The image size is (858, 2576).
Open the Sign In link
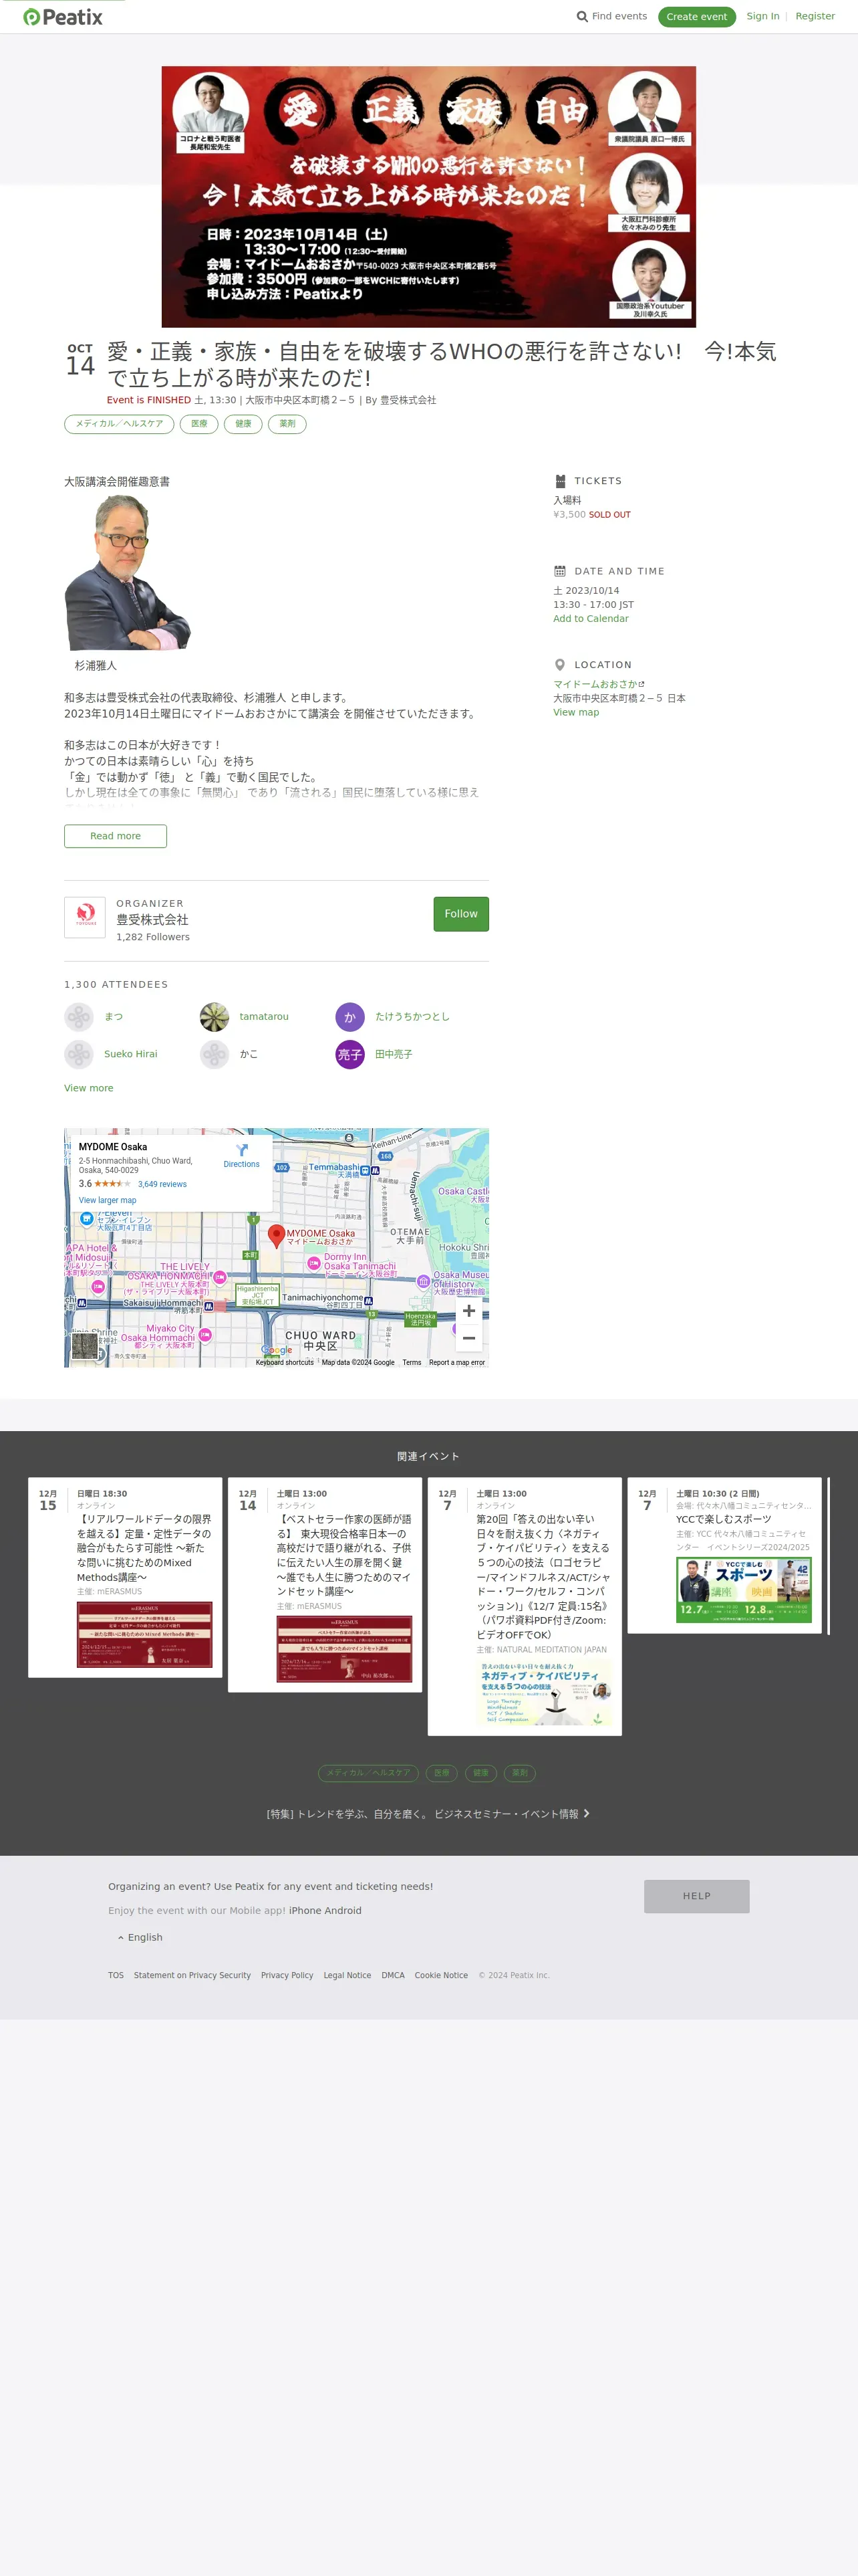coord(762,16)
